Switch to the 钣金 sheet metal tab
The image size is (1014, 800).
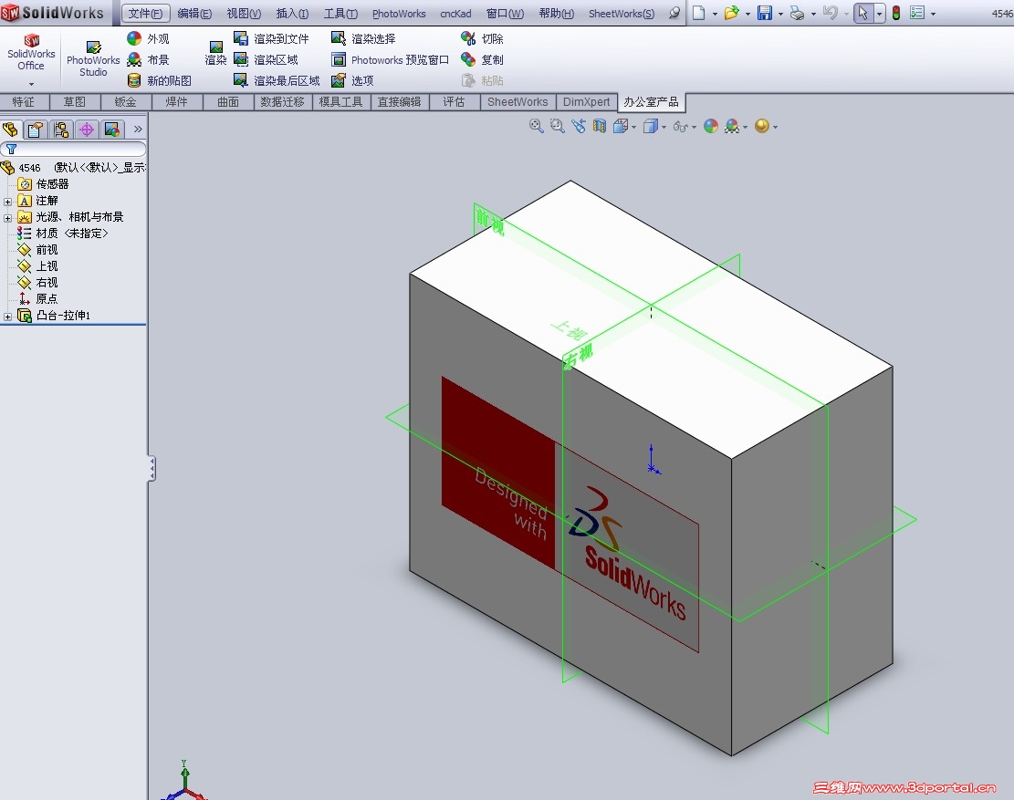[x=125, y=101]
